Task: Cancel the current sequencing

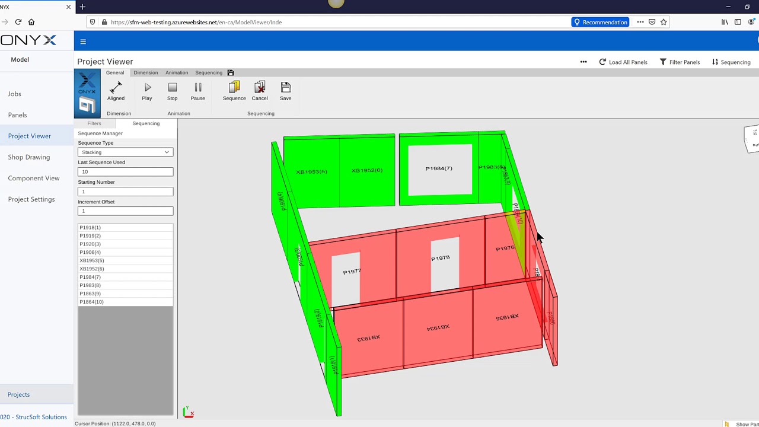Action: tap(260, 91)
